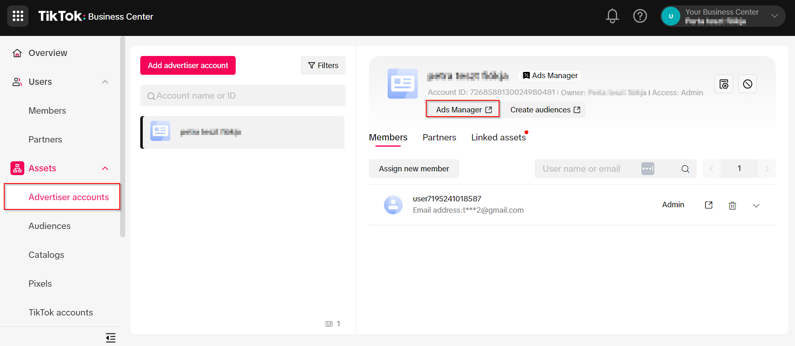Click the disable account circle-slash icon
Viewport: 795px width, 346px height.
[748, 84]
